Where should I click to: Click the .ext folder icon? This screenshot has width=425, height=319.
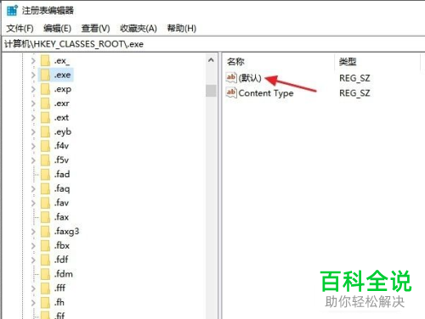pos(45,117)
